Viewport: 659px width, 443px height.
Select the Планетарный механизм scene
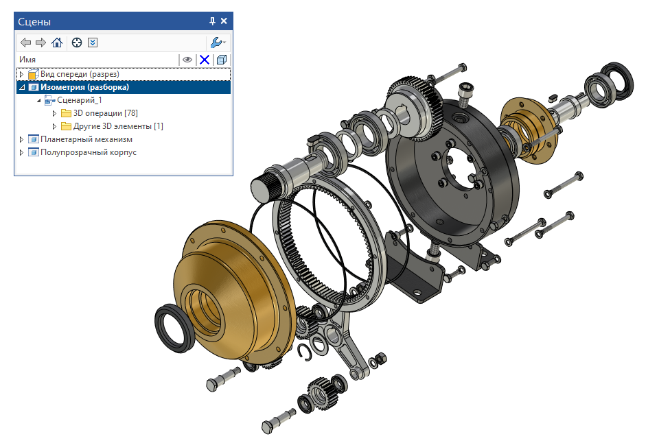(86, 139)
